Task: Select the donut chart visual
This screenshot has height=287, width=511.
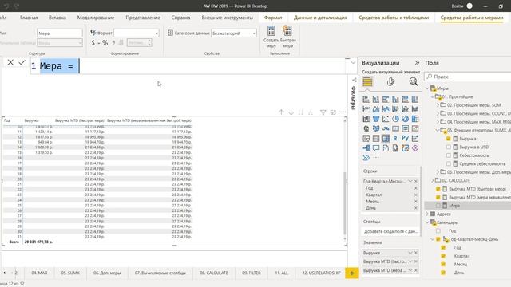Action: click(x=405, y=119)
